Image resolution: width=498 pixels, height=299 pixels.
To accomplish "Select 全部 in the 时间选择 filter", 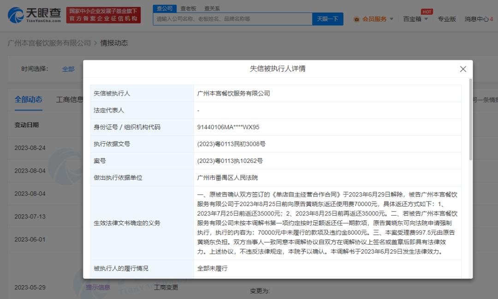I will [68, 69].
